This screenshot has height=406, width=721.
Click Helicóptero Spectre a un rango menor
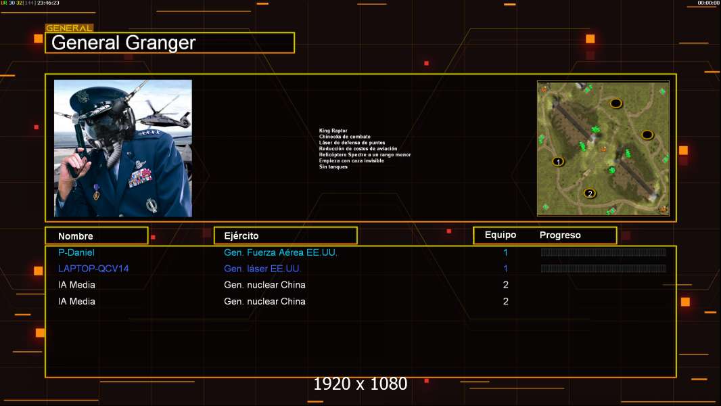coord(365,154)
